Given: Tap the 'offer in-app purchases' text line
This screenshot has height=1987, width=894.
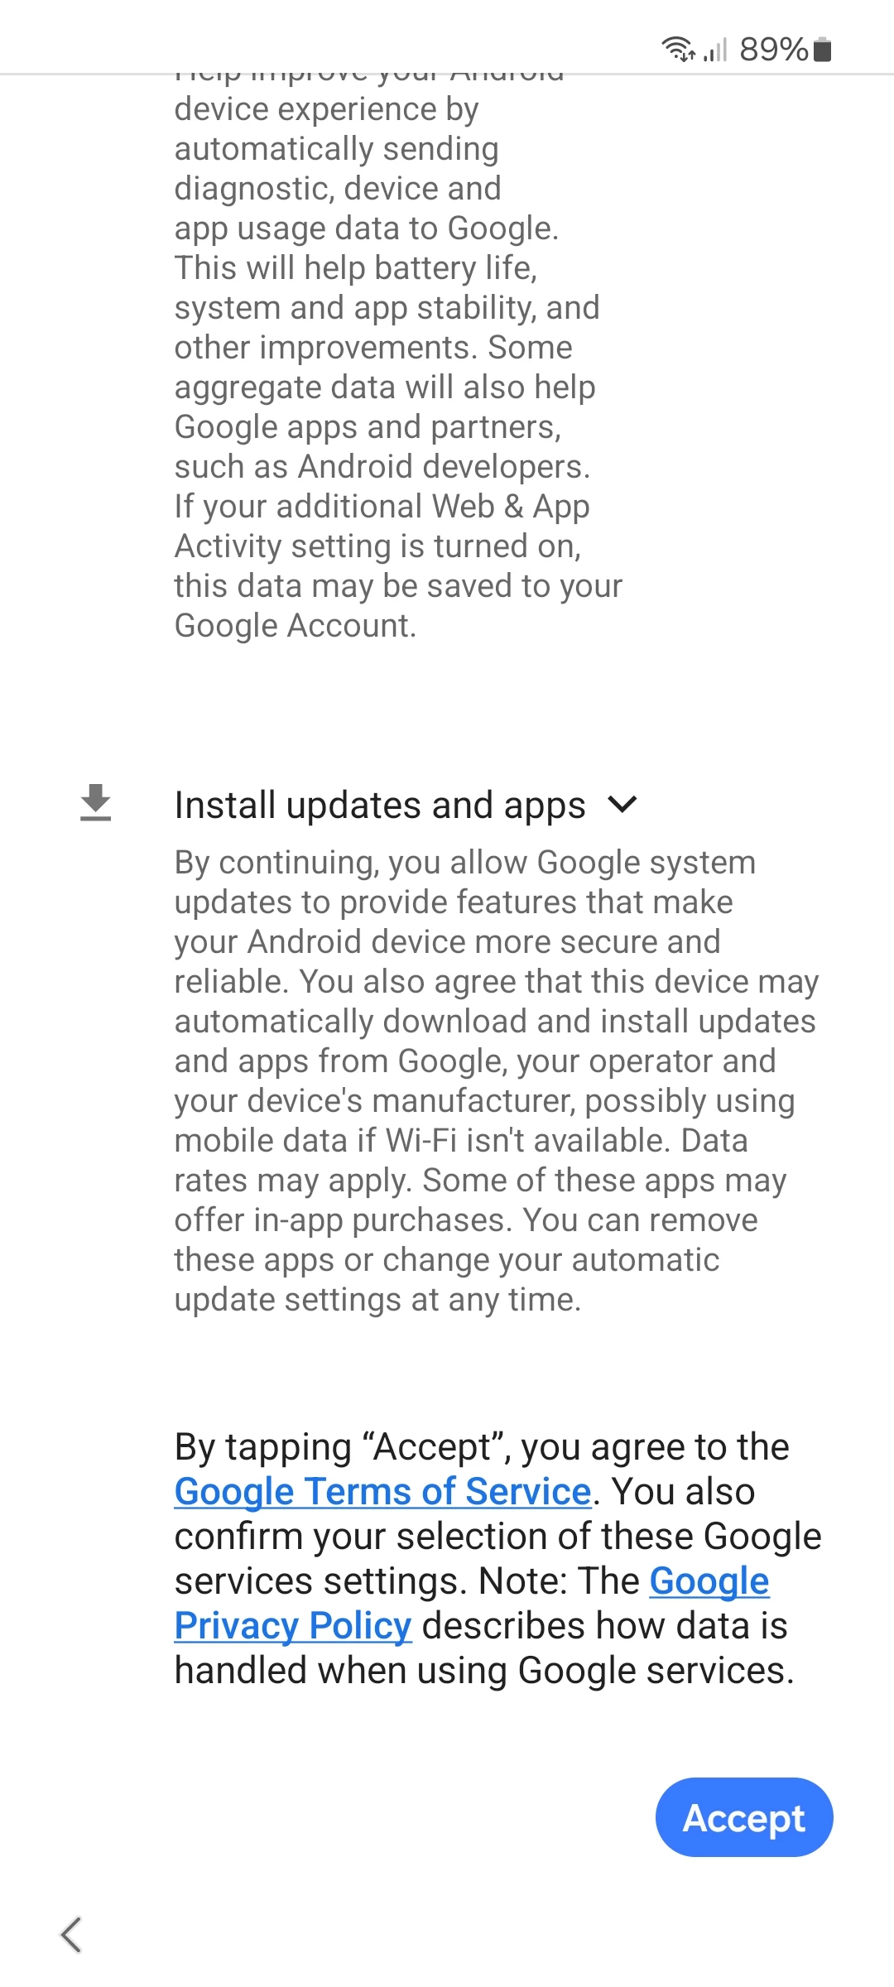Looking at the screenshot, I should pyautogui.click(x=466, y=1220).
